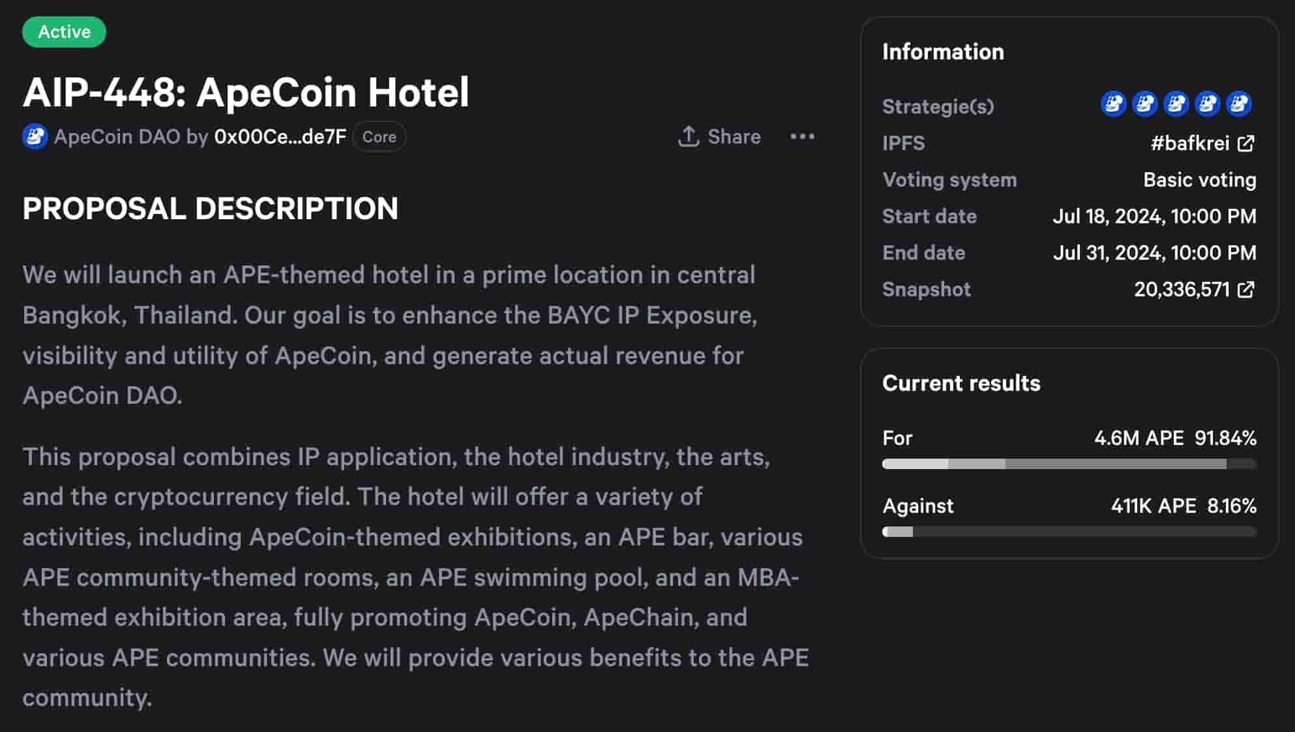Open the three-dots more options menu
The height and width of the screenshot is (732, 1295).
point(802,136)
